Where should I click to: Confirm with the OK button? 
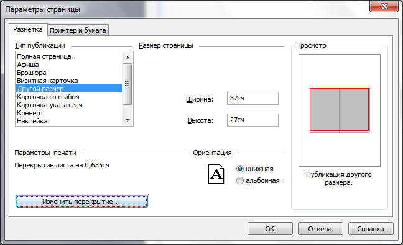click(x=270, y=229)
